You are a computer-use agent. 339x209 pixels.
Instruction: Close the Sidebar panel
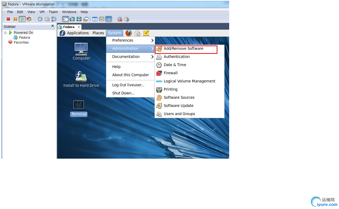click(x=53, y=26)
